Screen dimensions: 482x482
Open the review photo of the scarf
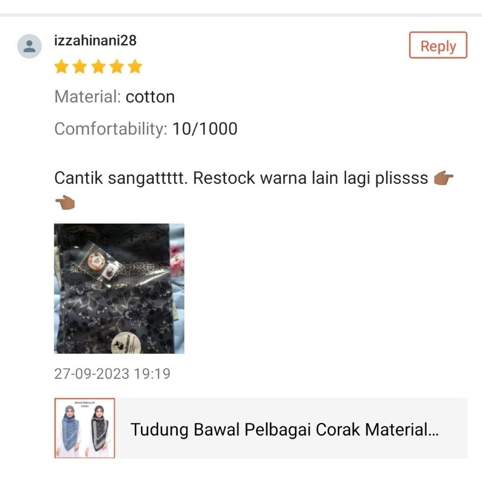click(119, 289)
